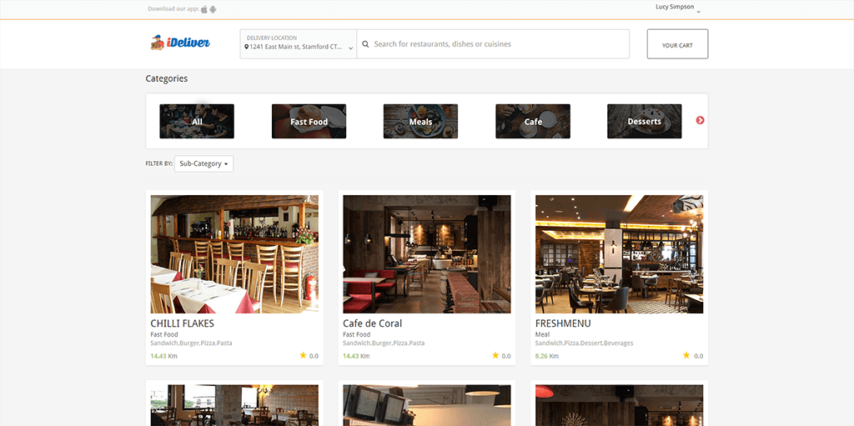Click the FRESHMENU title
The width and height of the screenshot is (854, 426).
pos(563,323)
